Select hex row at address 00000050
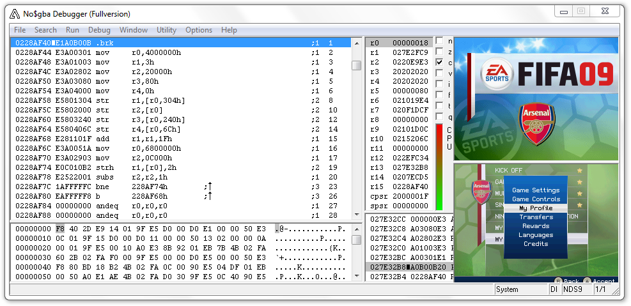The image size is (631, 306). (181, 277)
